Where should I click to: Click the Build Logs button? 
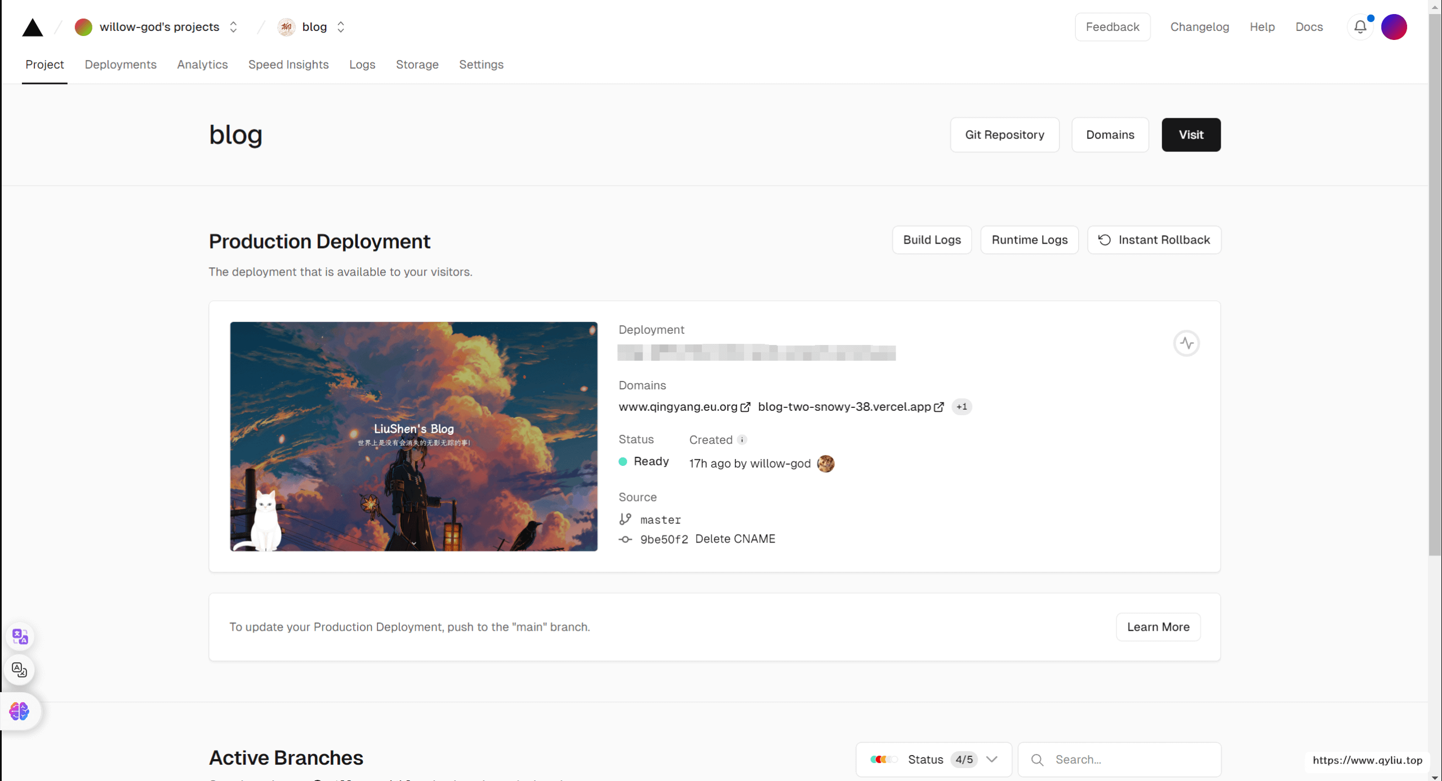(x=932, y=240)
